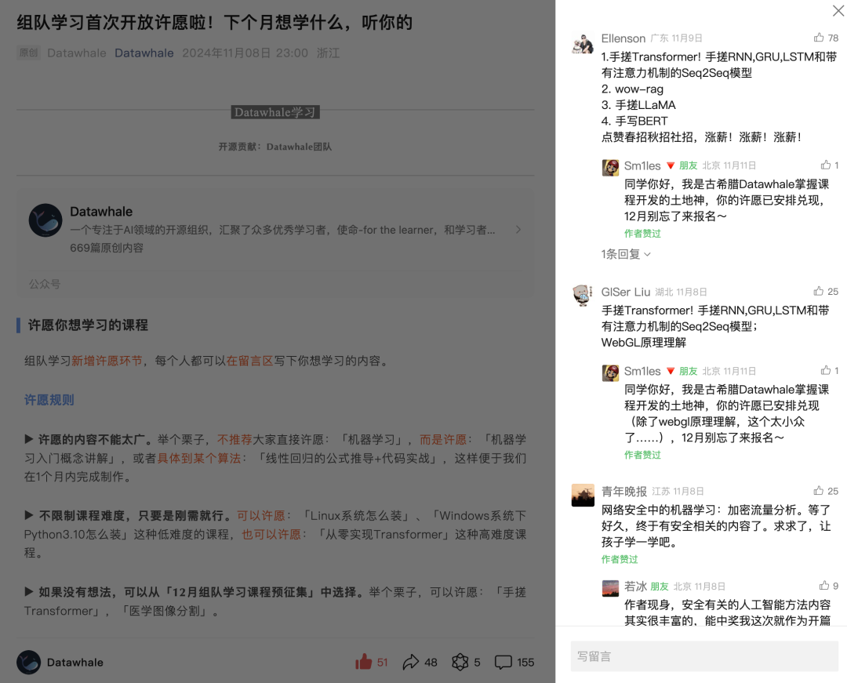The image size is (847, 683).
Task: Click the 原创 original tag
Action: (29, 53)
